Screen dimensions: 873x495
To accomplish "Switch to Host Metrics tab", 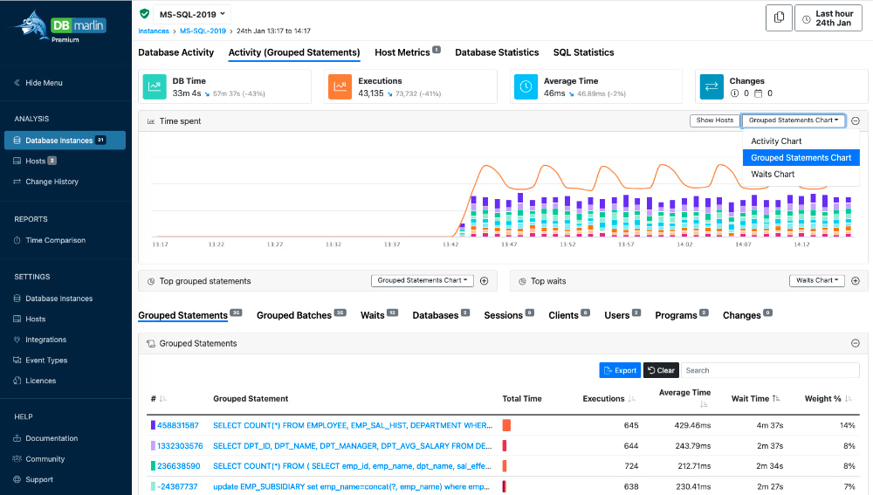I will 402,52.
